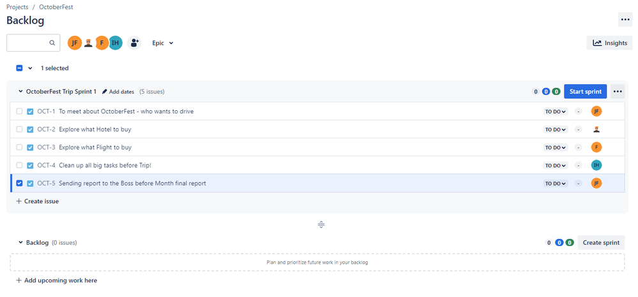Viewport: 638px width, 297px height.
Task: Open sprint more actions ellipsis menu
Action: click(x=618, y=91)
